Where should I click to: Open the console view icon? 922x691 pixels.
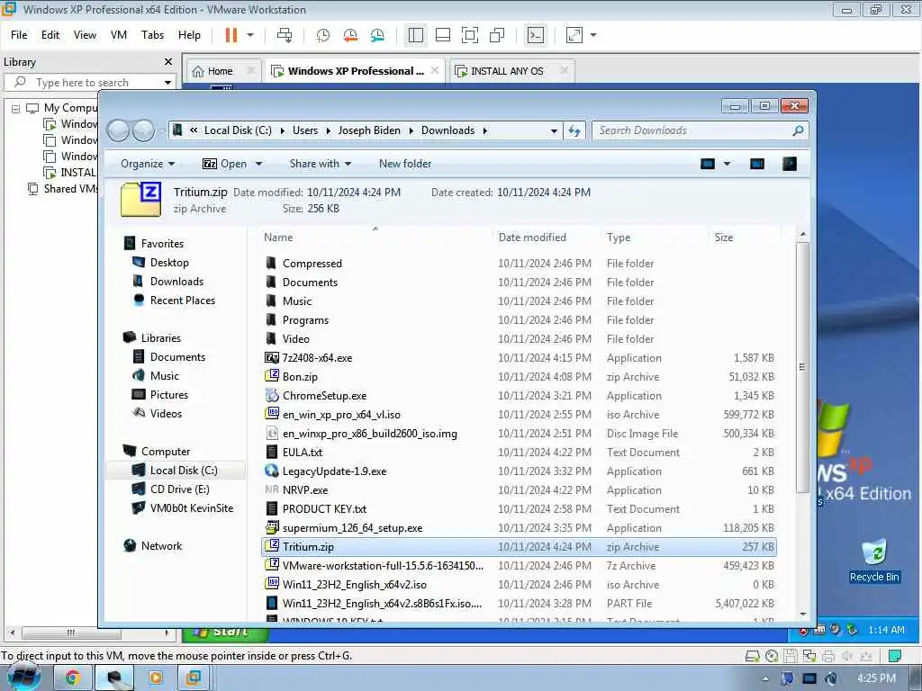tap(536, 35)
